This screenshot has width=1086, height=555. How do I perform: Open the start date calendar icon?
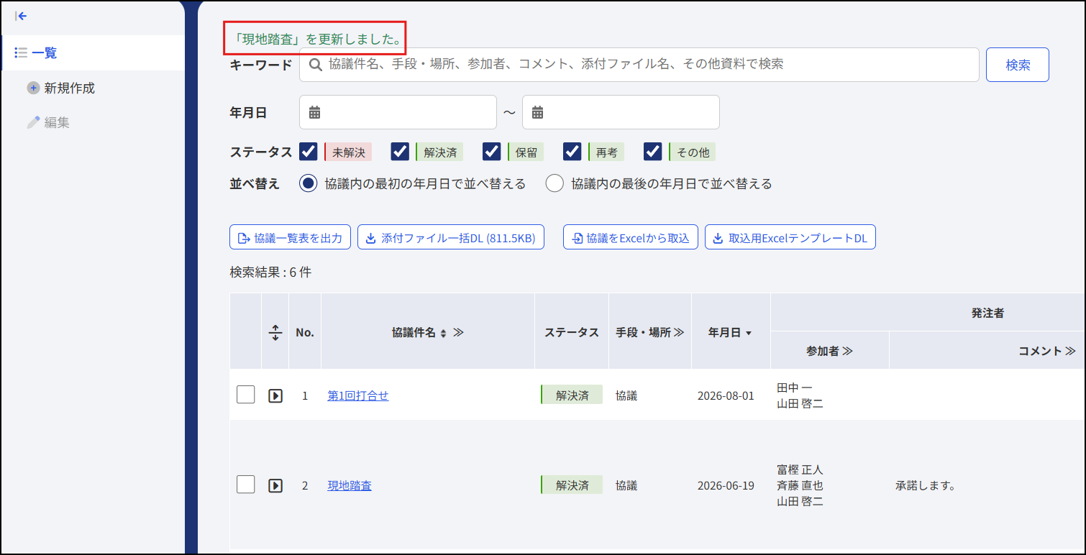(x=314, y=112)
